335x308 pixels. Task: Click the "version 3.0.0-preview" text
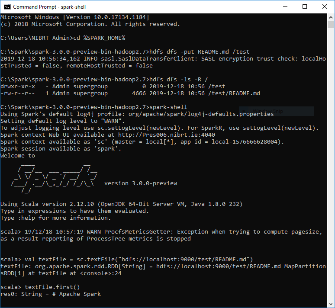point(141,183)
